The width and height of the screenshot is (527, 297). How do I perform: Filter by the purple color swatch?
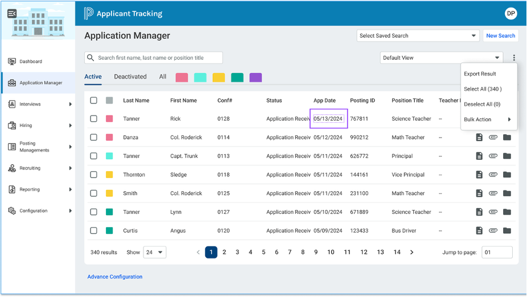tap(256, 77)
